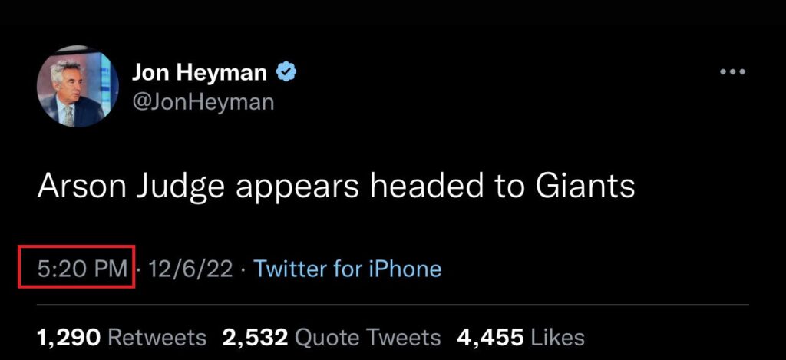
Task: Open the Twitter for iPhone source link
Action: point(348,269)
